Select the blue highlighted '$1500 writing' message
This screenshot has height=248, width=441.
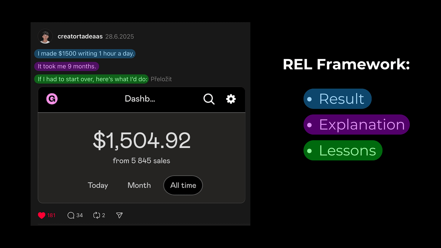[x=85, y=54]
